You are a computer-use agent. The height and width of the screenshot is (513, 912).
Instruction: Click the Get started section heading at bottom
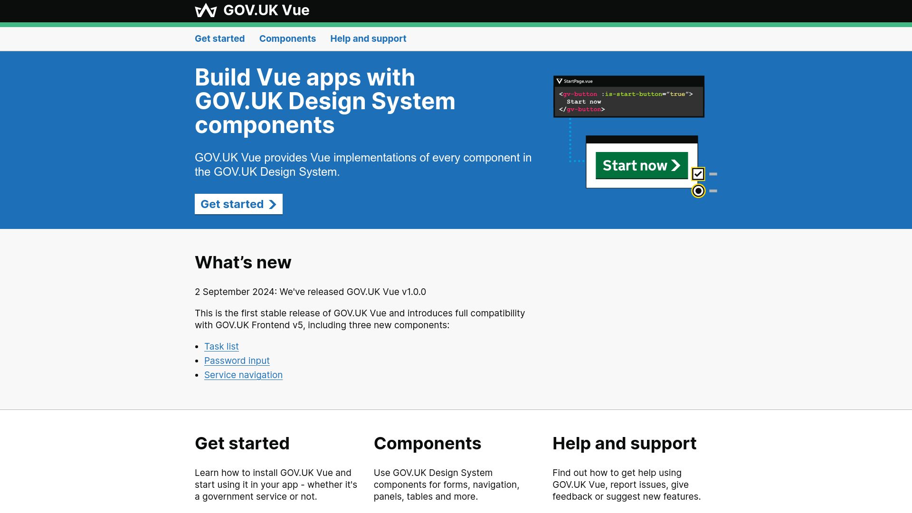coord(242,443)
